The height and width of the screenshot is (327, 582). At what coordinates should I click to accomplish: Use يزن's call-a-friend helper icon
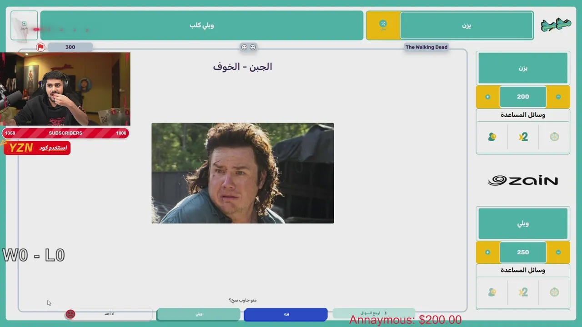click(x=492, y=137)
